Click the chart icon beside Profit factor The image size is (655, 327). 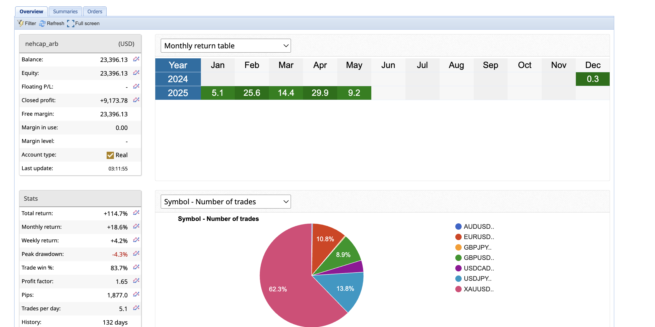(x=136, y=281)
